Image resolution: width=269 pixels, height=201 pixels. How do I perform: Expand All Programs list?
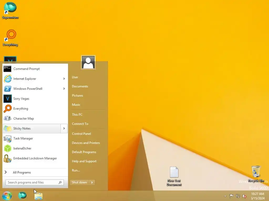pyautogui.click(x=35, y=172)
